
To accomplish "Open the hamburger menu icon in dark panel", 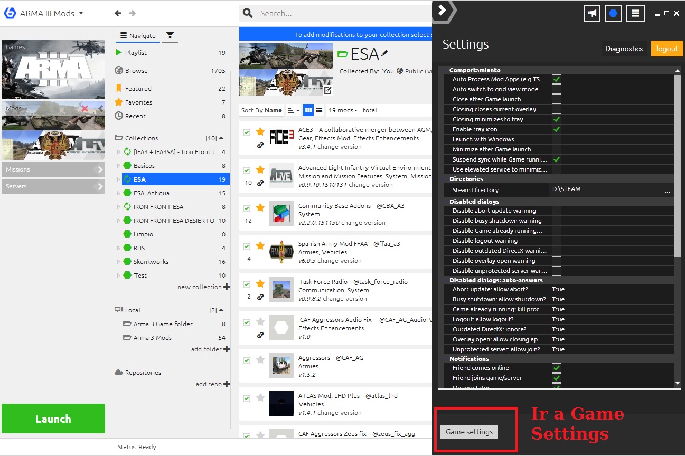I will 635,13.
